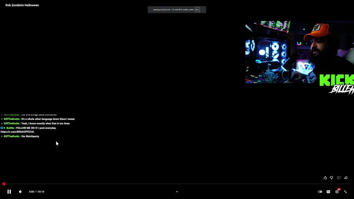Image resolution: width=354 pixels, height=199 pixels.
Task: Dislike the video with the thumbs down icon
Action: (x=331, y=178)
